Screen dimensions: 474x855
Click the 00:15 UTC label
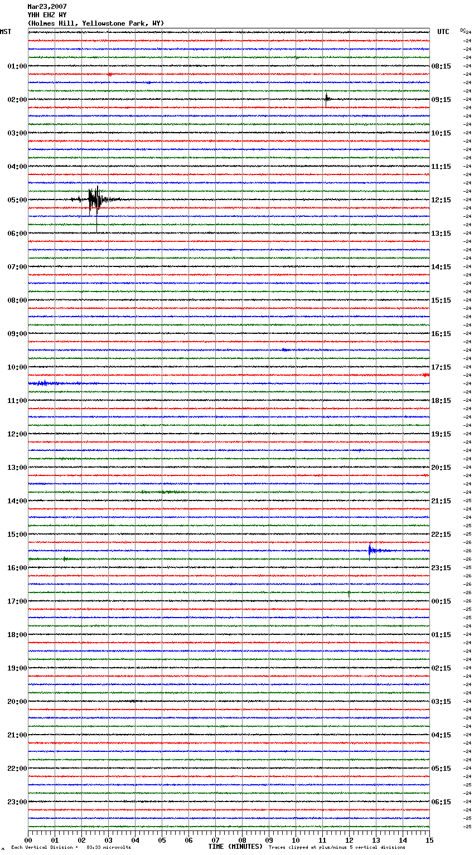tap(441, 601)
